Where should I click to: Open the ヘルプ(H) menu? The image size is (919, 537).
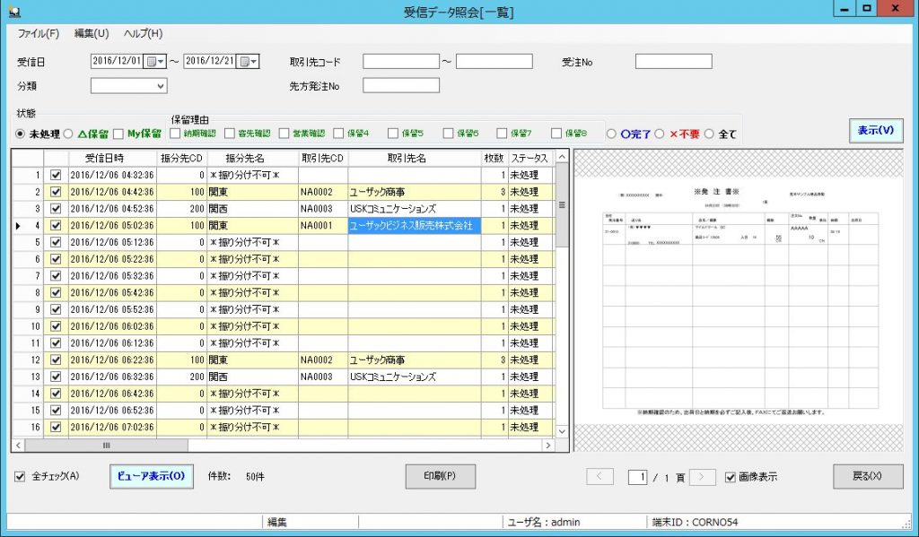(x=143, y=33)
